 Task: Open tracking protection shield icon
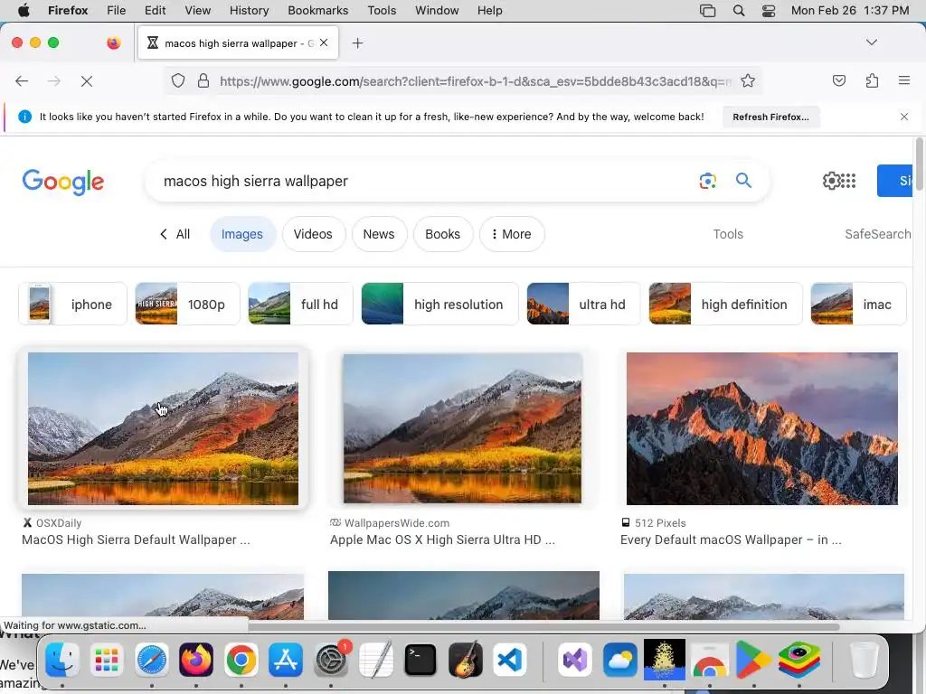pyautogui.click(x=178, y=80)
